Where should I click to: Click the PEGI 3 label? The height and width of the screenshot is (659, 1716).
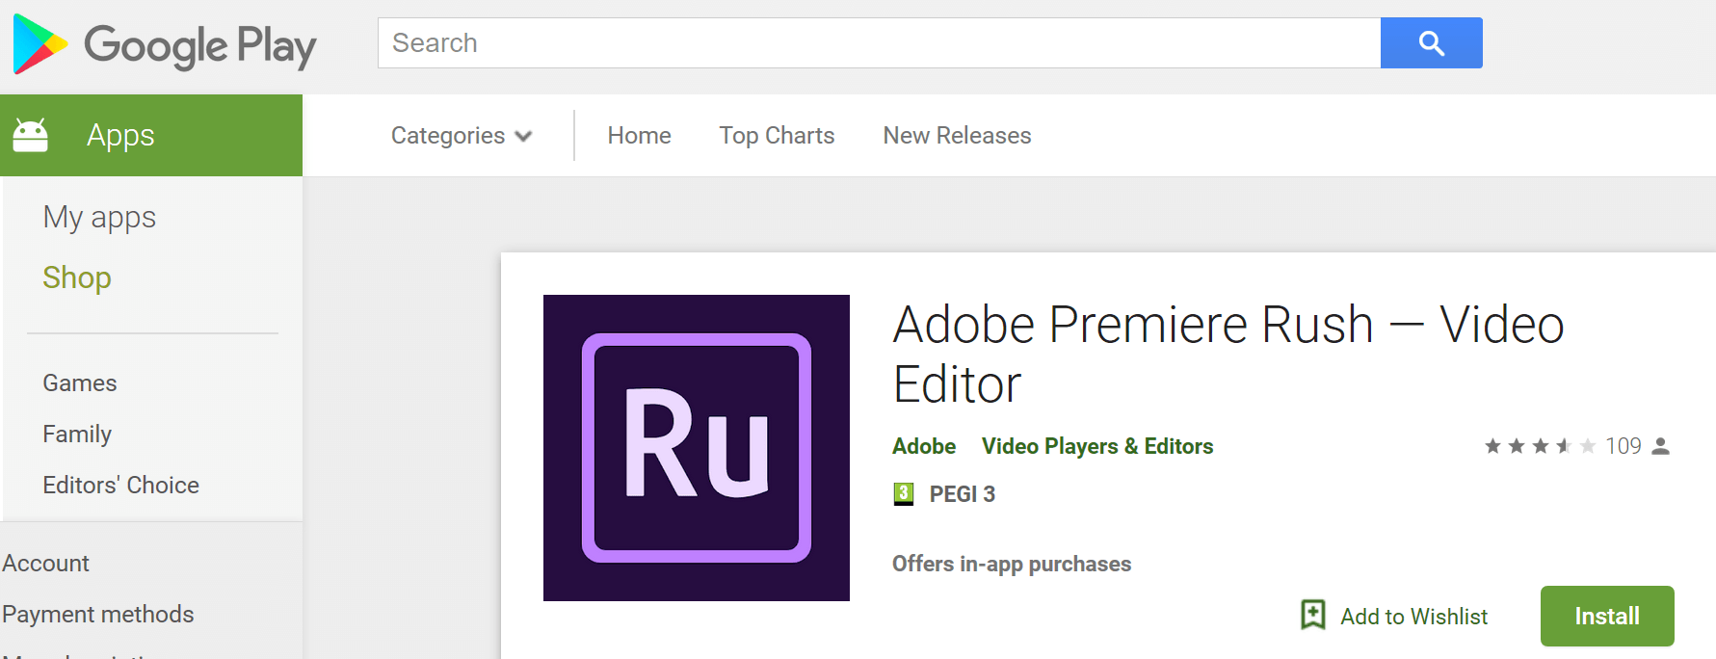point(962,494)
